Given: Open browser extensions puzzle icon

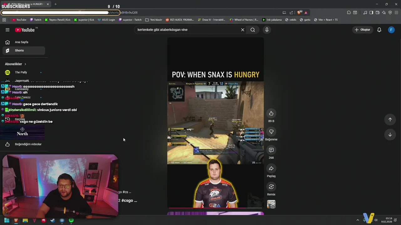Looking at the screenshot, I should [x=349, y=12].
